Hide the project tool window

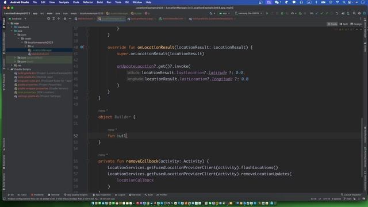click(70, 19)
